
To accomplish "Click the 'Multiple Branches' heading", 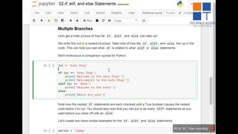I will [75, 29].
